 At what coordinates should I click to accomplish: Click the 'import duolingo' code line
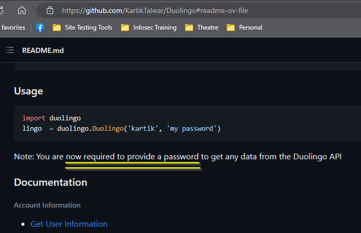pyautogui.click(x=52, y=118)
